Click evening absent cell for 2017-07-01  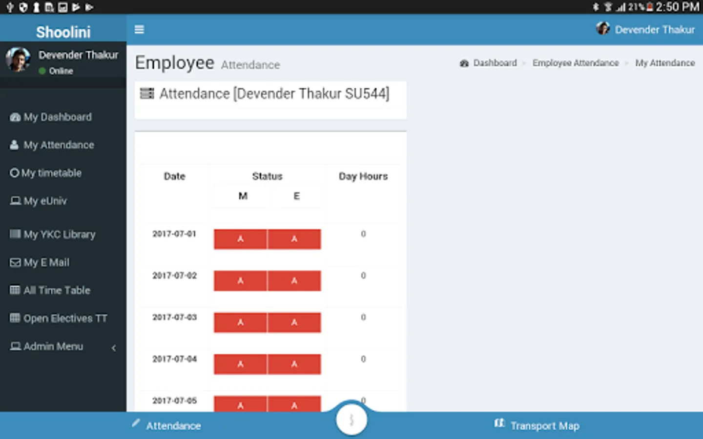pyautogui.click(x=294, y=239)
